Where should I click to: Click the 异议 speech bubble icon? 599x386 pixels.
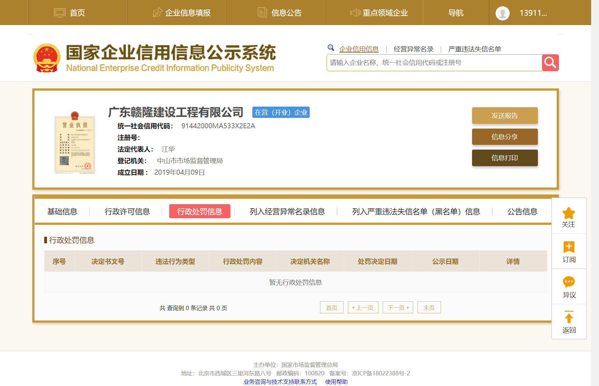[569, 282]
